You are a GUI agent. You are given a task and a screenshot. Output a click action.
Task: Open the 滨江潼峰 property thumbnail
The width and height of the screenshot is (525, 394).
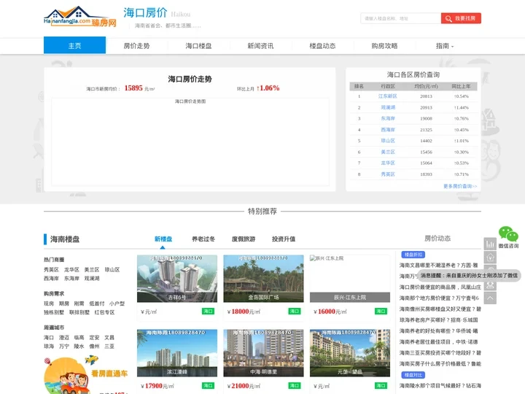click(177, 353)
